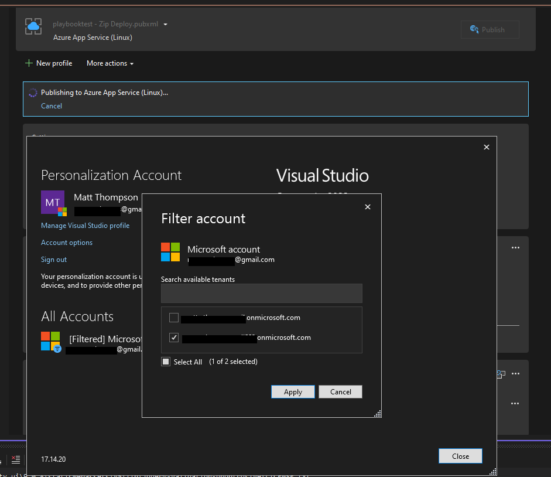Screen dimensions: 551x477
Task: Click the Matt Thompson account name
Action: tap(106, 197)
